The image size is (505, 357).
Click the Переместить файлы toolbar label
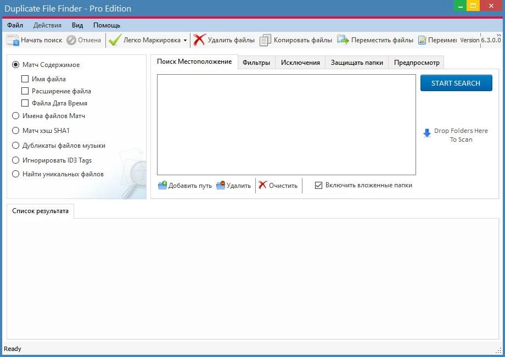click(x=382, y=40)
